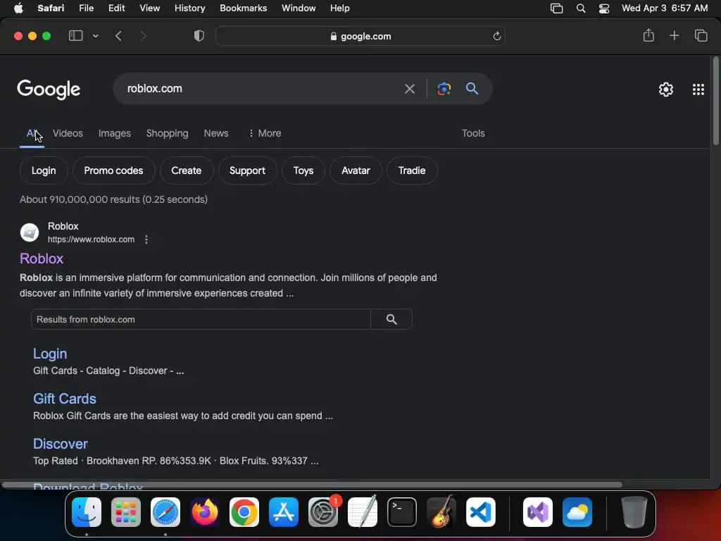Open the File menu
The width and height of the screenshot is (721, 541).
[x=86, y=8]
